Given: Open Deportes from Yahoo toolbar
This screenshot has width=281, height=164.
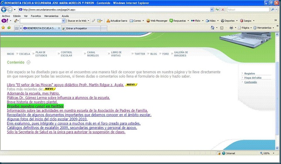Looking at the screenshot, I should click(x=228, y=21).
